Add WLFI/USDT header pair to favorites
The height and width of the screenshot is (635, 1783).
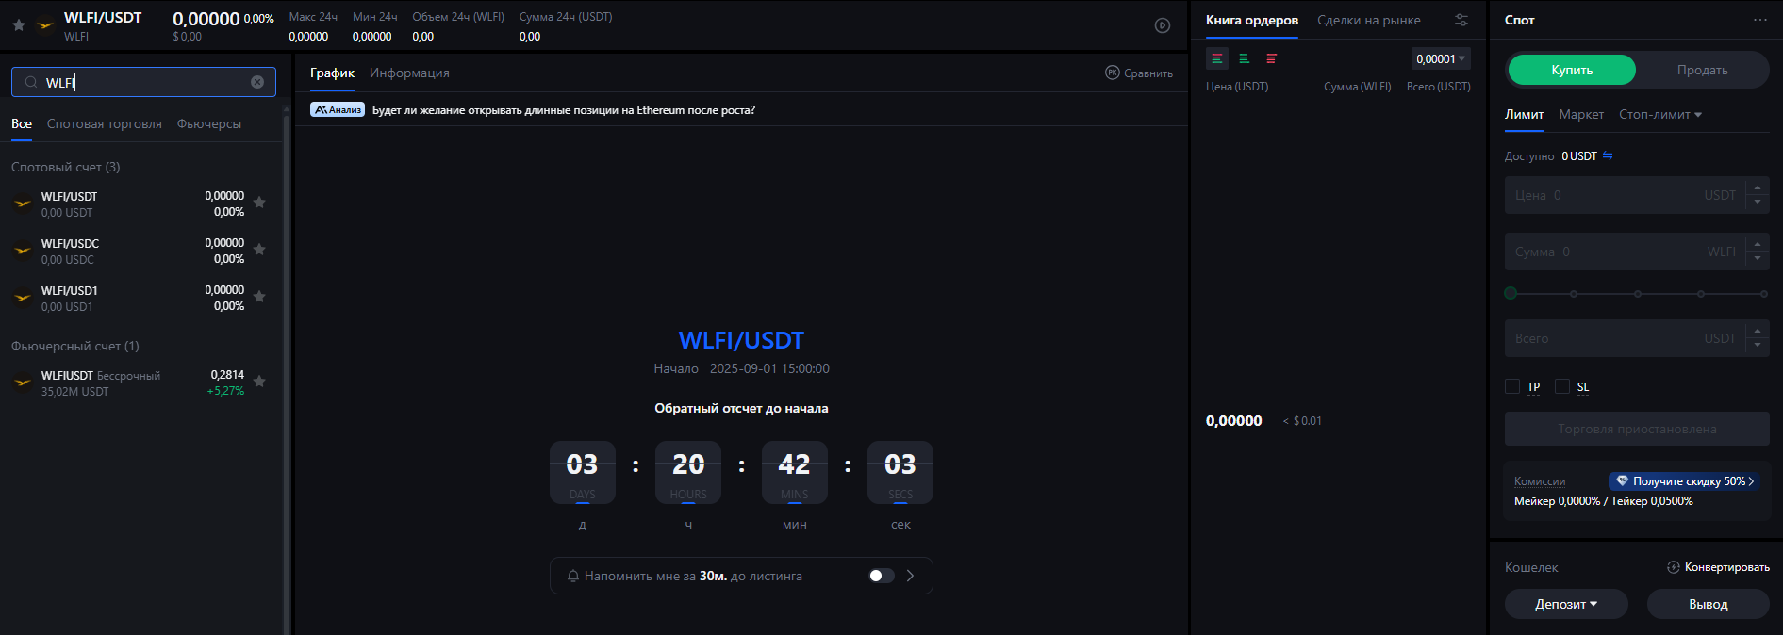18,25
